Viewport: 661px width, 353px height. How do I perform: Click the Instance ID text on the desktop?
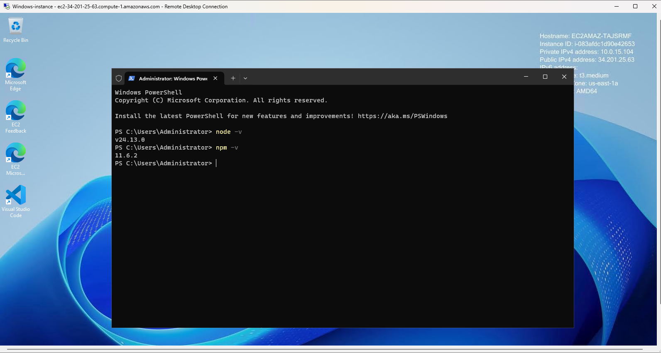point(587,44)
